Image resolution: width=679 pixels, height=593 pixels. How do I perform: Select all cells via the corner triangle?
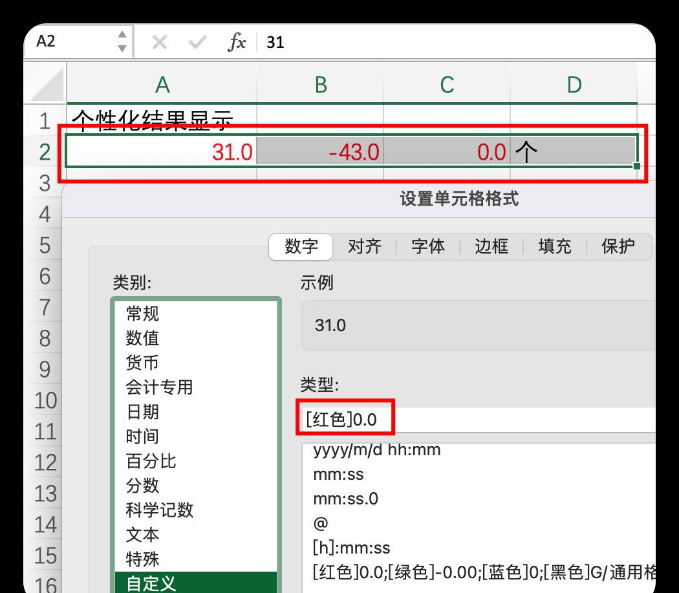(47, 83)
